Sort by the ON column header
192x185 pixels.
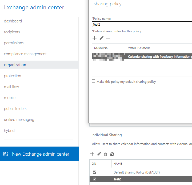pos(101,164)
